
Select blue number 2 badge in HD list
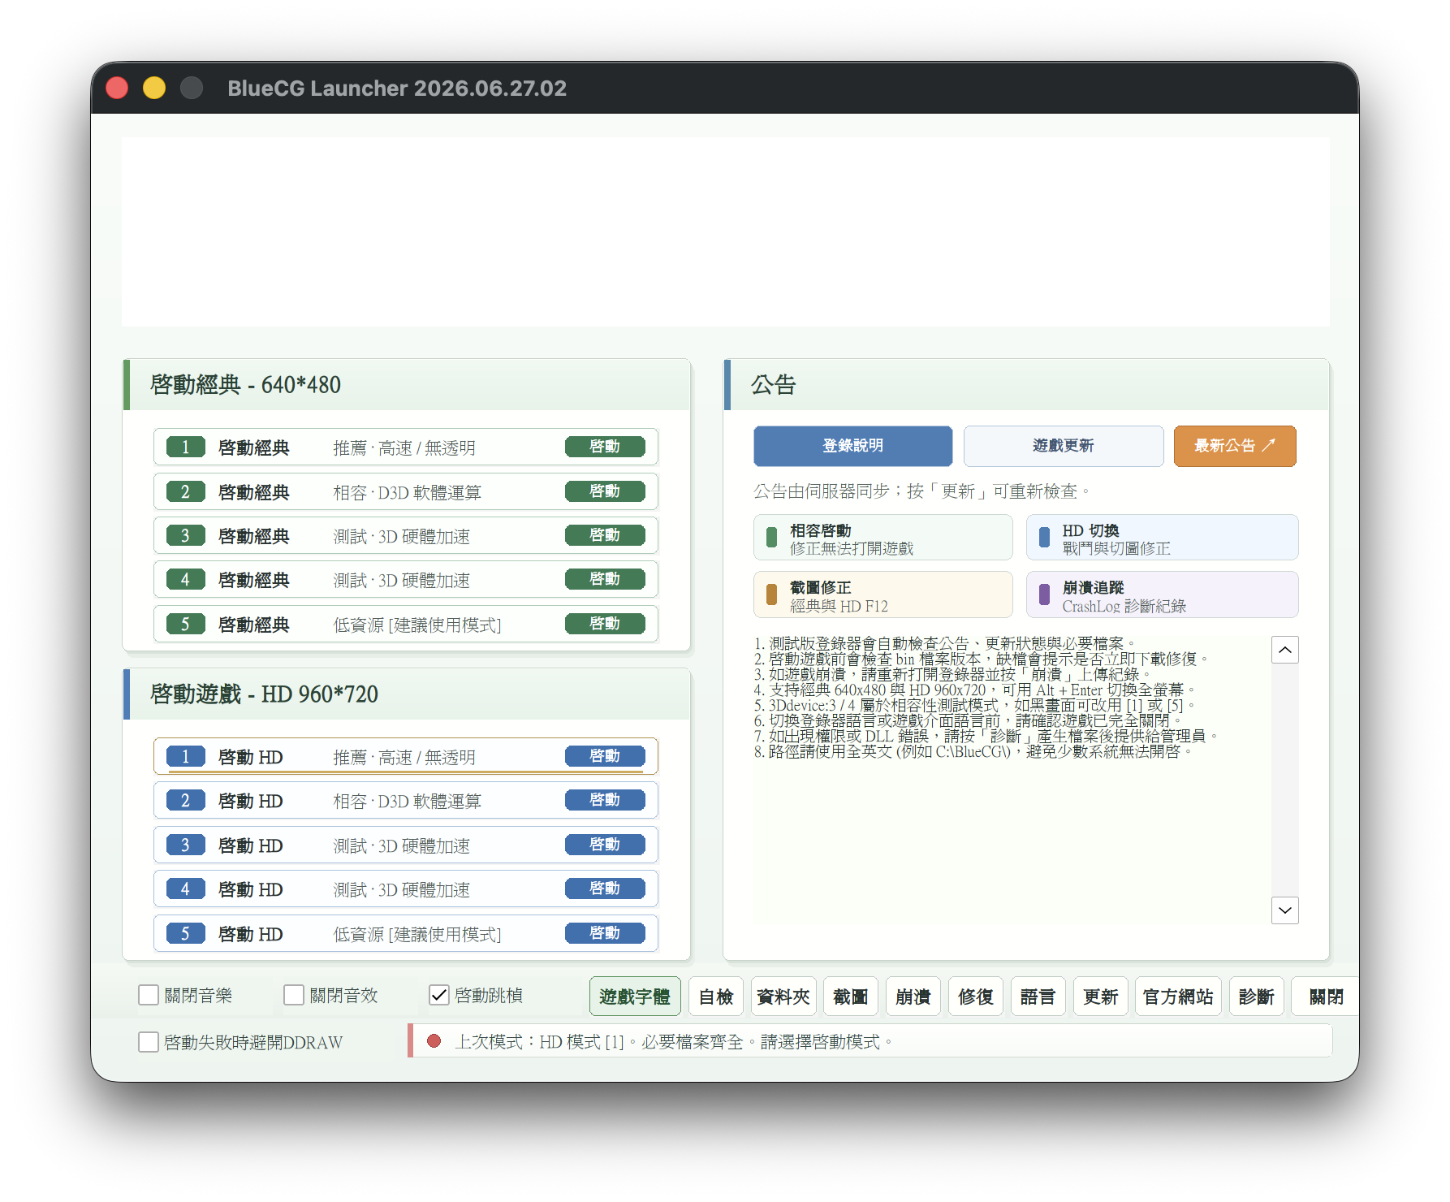pos(185,801)
